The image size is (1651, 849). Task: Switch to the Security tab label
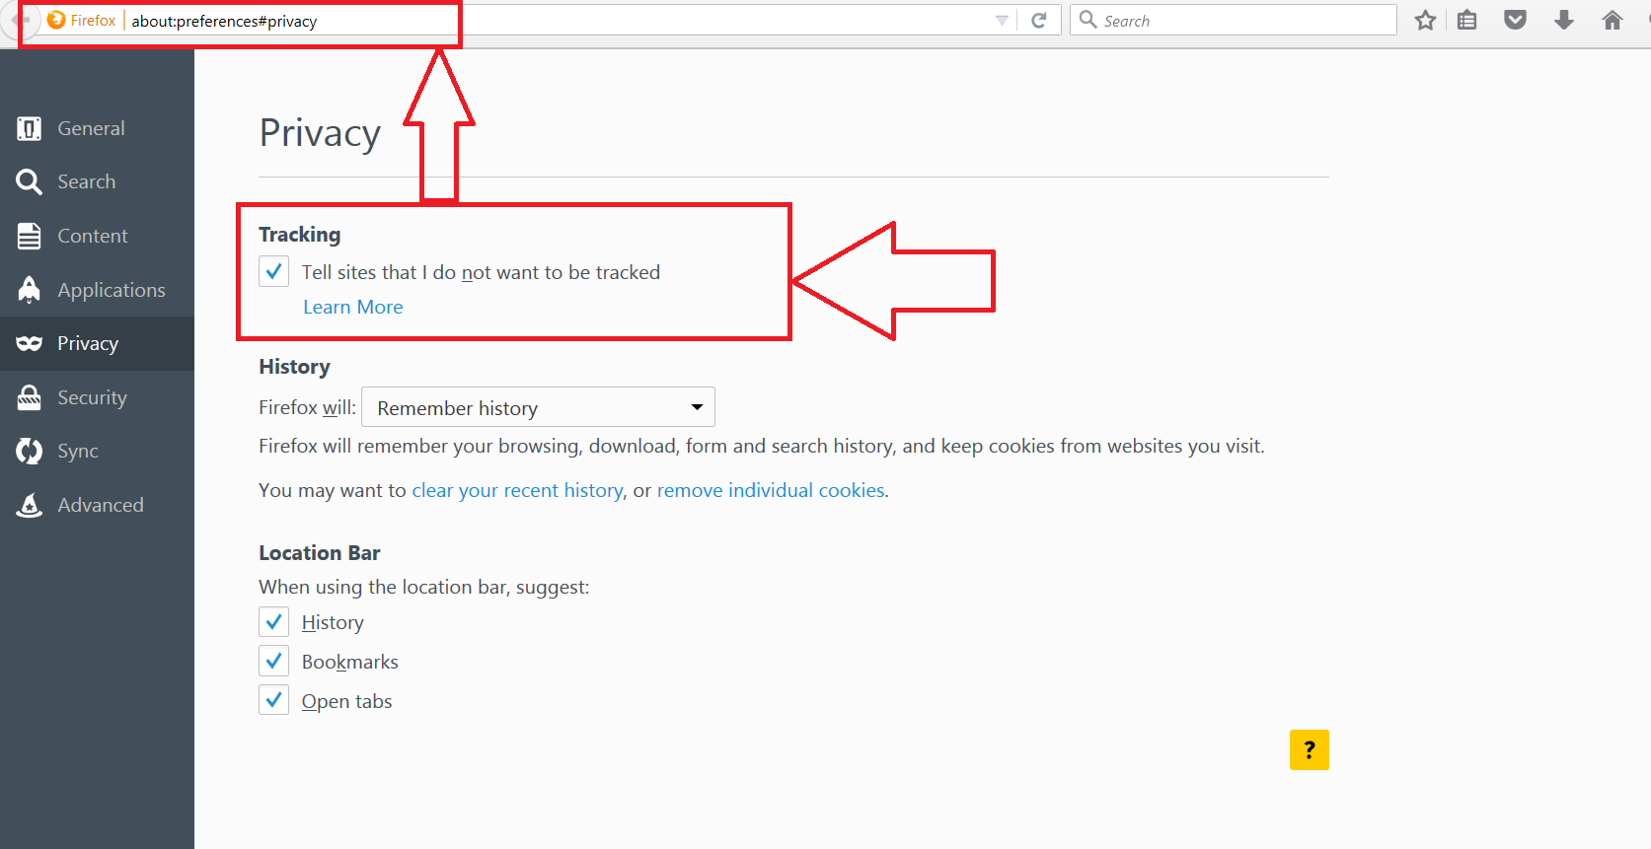[x=93, y=397]
